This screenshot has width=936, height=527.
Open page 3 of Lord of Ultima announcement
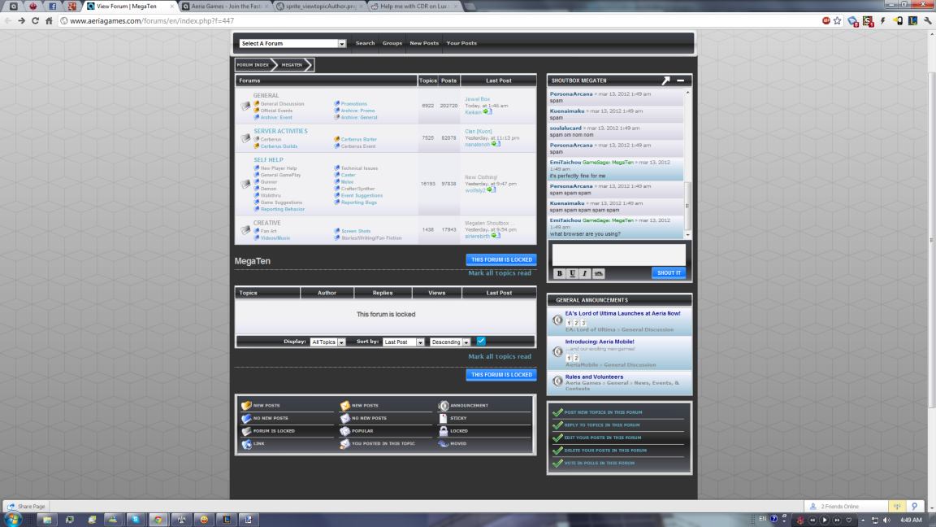583,323
